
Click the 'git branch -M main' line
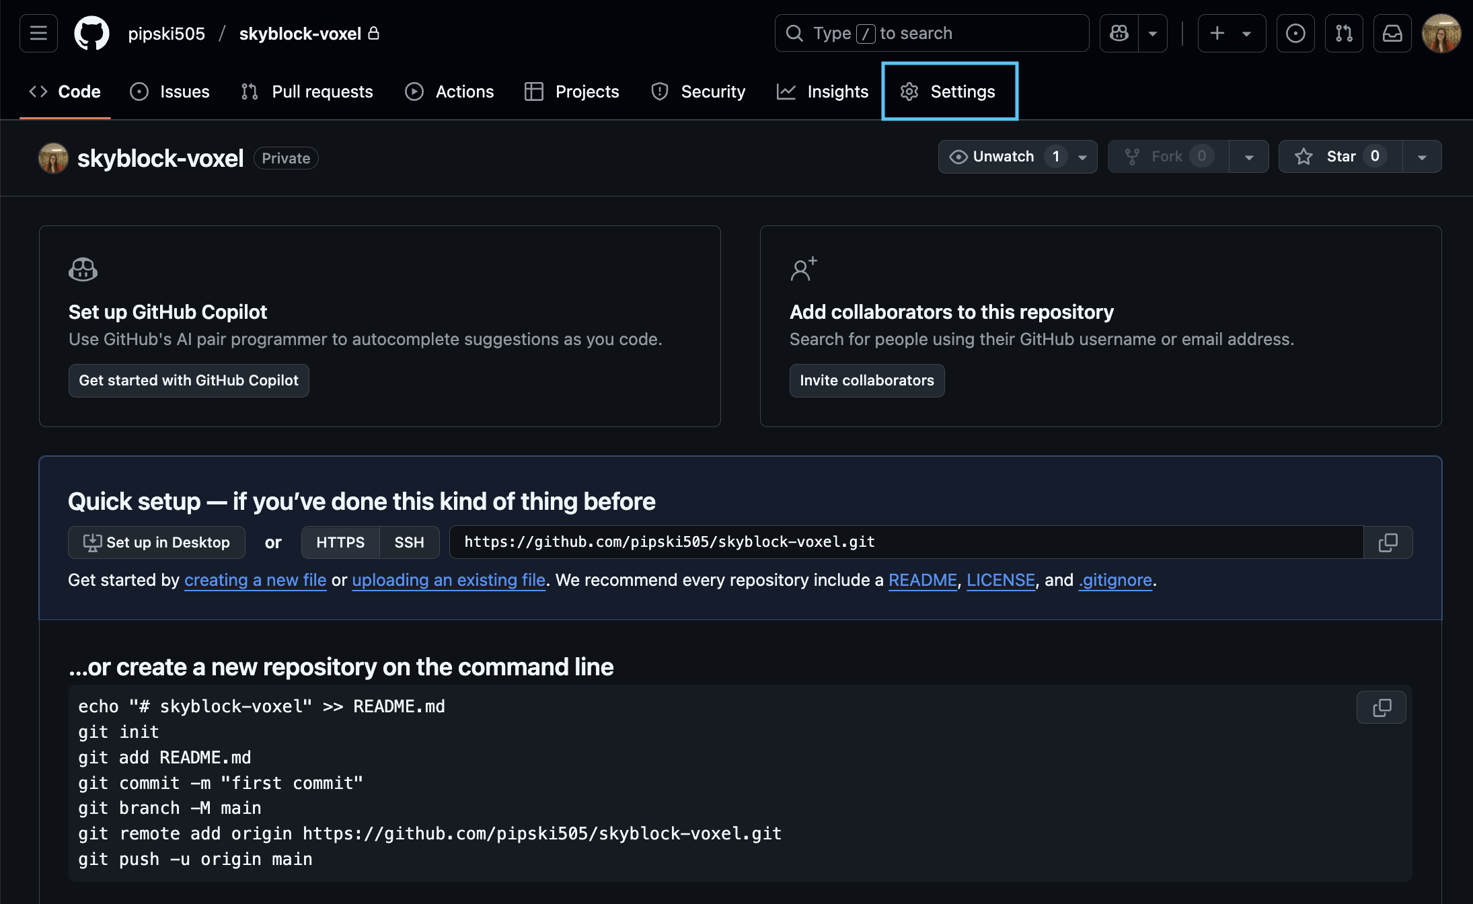tap(169, 808)
